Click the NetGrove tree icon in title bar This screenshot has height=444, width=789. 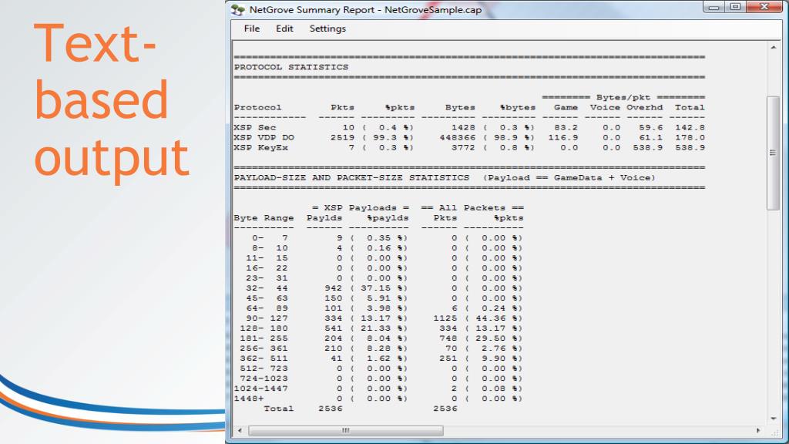[237, 10]
